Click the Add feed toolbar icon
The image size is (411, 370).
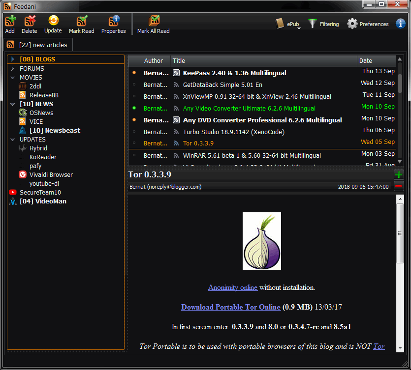pyautogui.click(x=10, y=21)
